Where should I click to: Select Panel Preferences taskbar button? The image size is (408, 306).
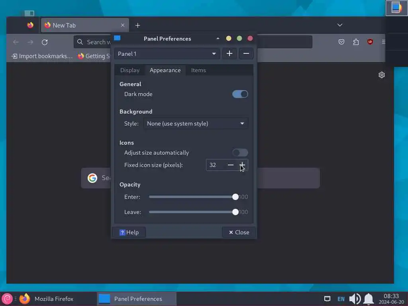pos(137,299)
